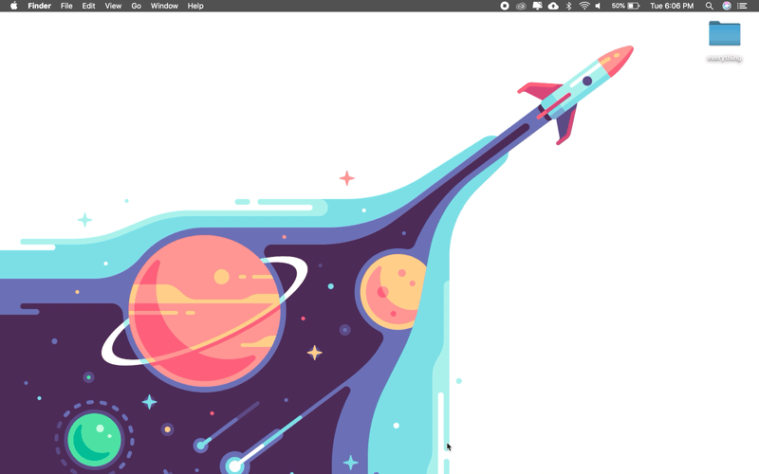759x474 pixels.
Task: Click the display mirroring menu bar icon
Action: click(x=537, y=6)
